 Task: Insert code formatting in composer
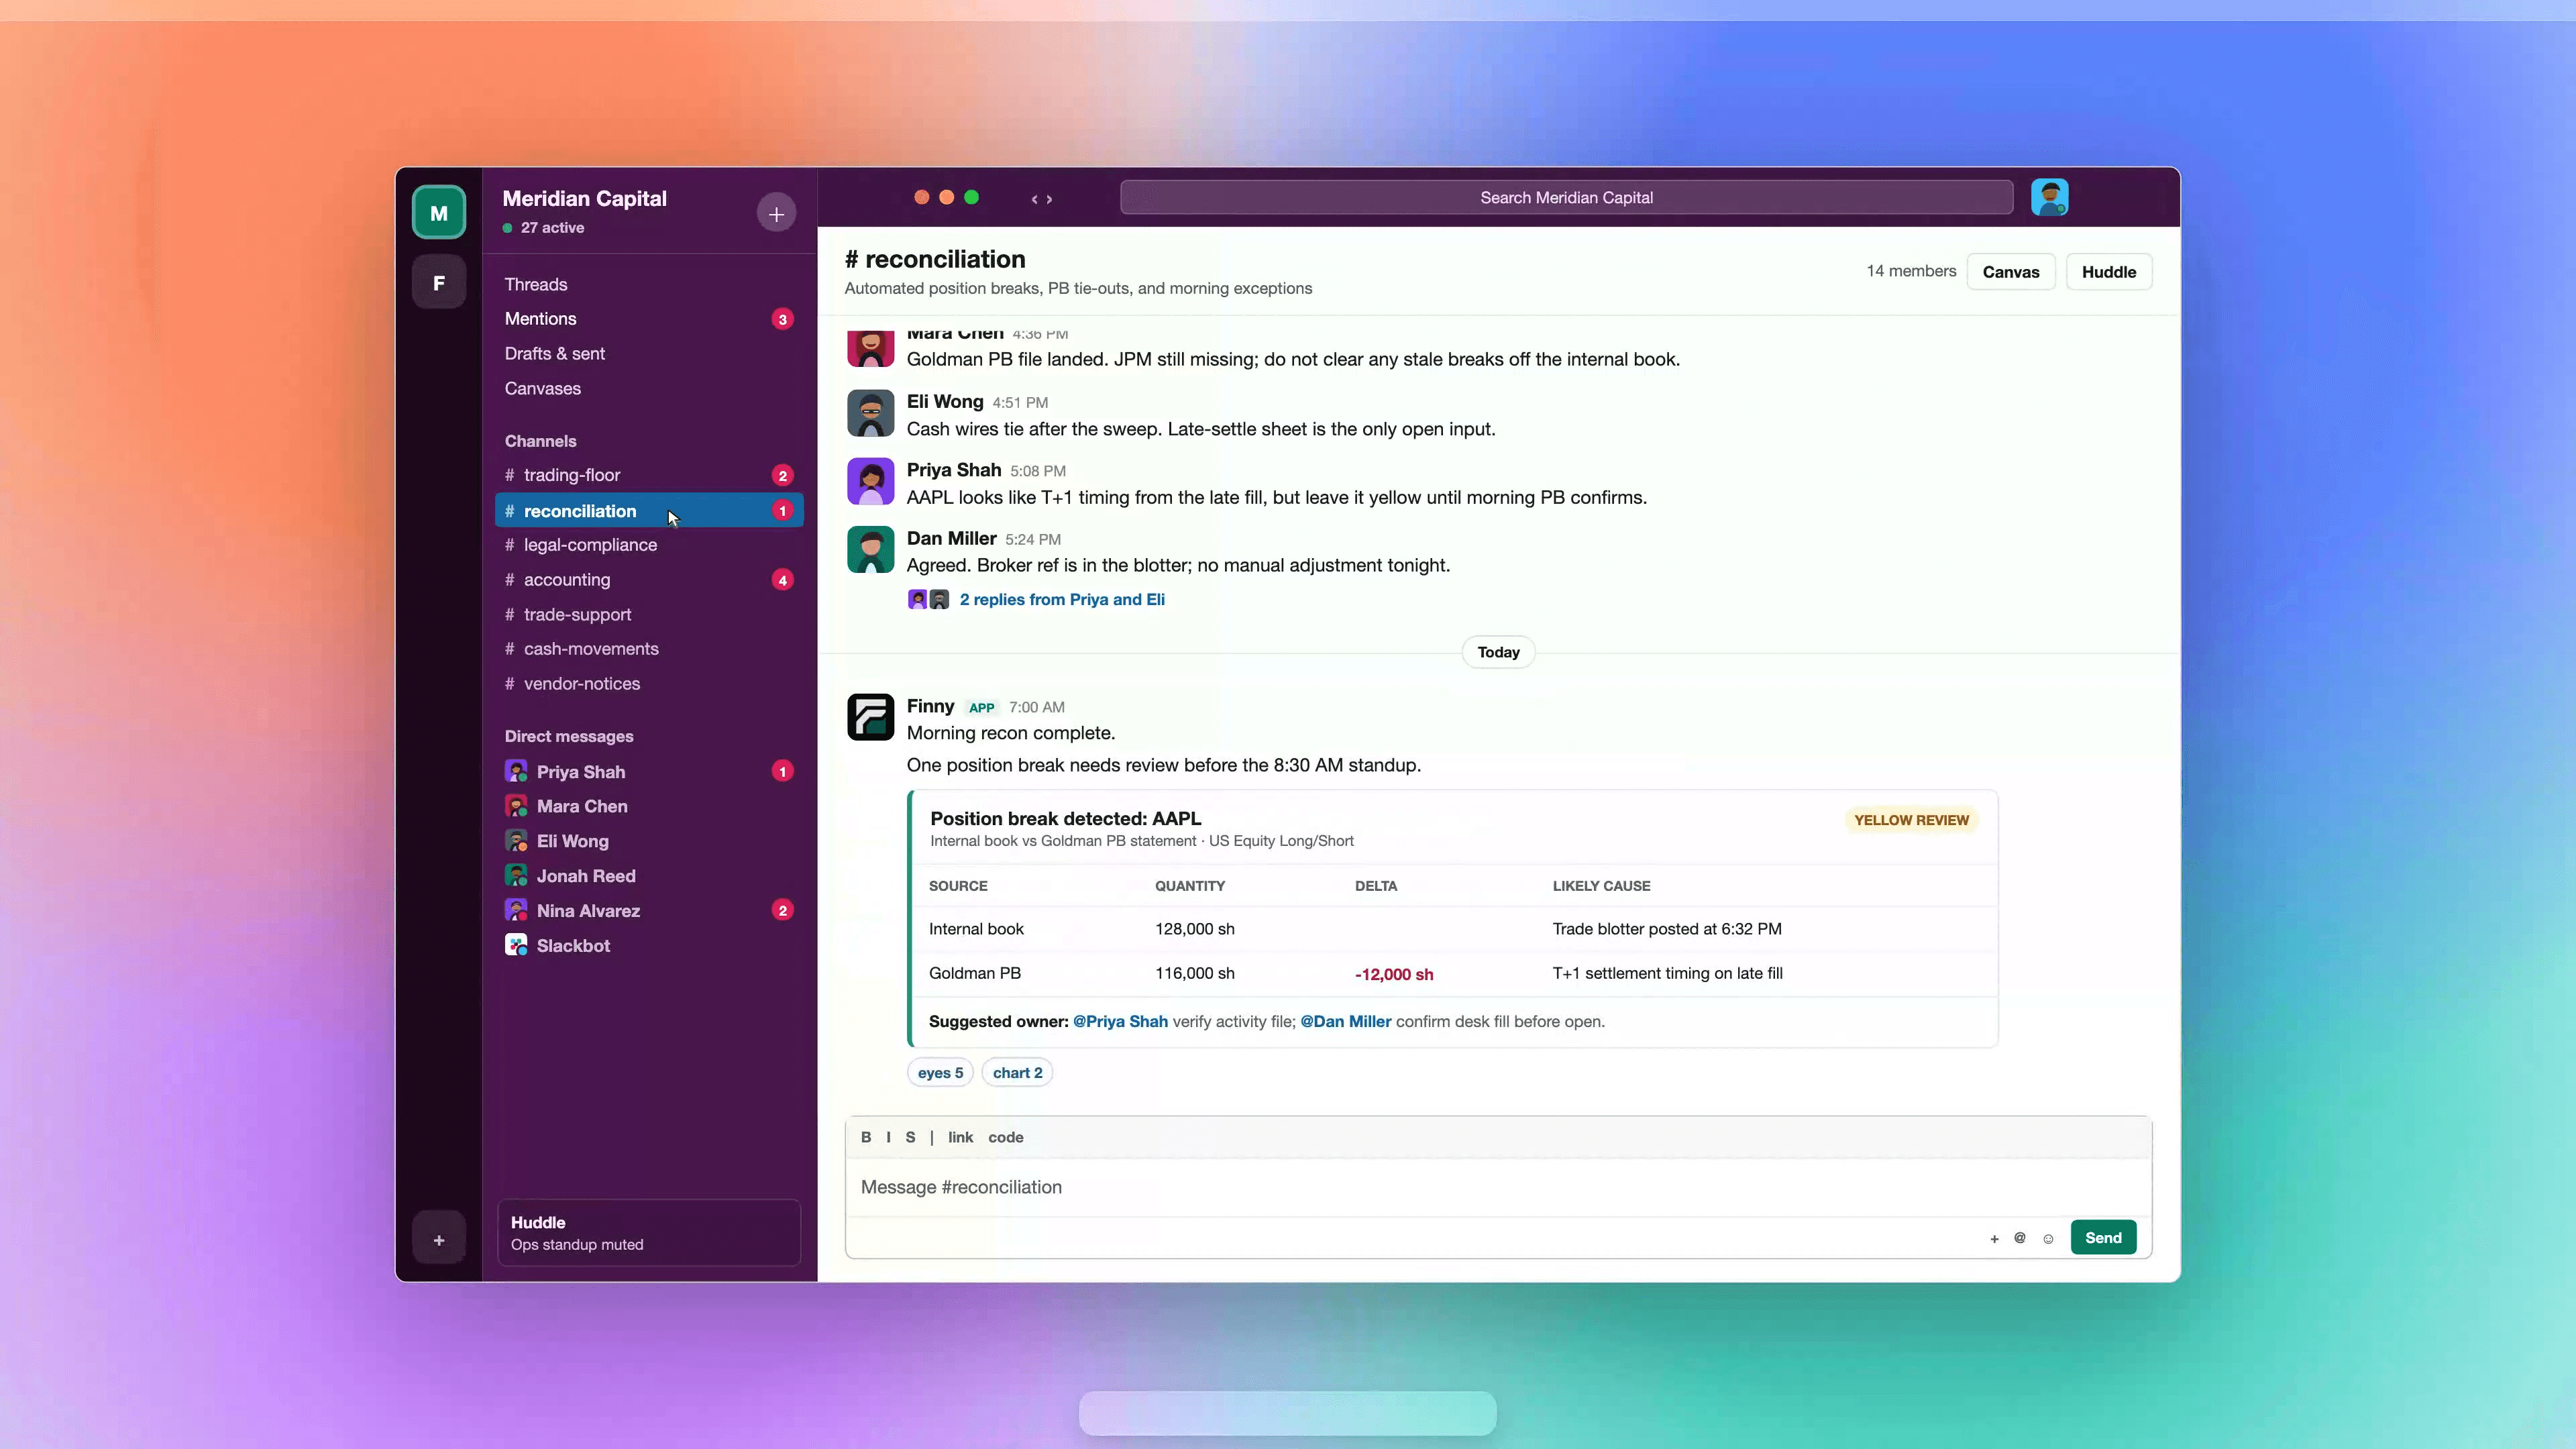[1005, 1137]
